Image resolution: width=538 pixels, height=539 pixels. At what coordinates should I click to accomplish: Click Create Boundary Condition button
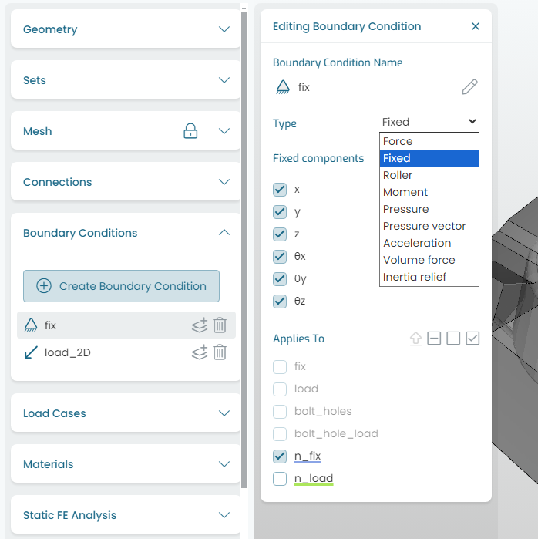(x=121, y=286)
